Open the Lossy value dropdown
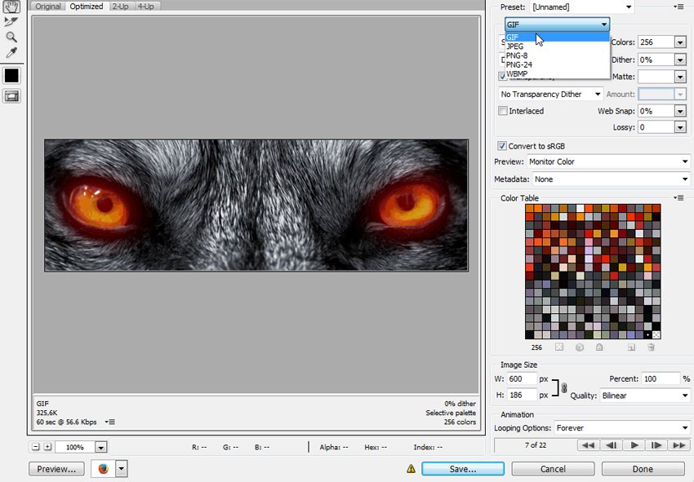The image size is (694, 482). tap(680, 127)
